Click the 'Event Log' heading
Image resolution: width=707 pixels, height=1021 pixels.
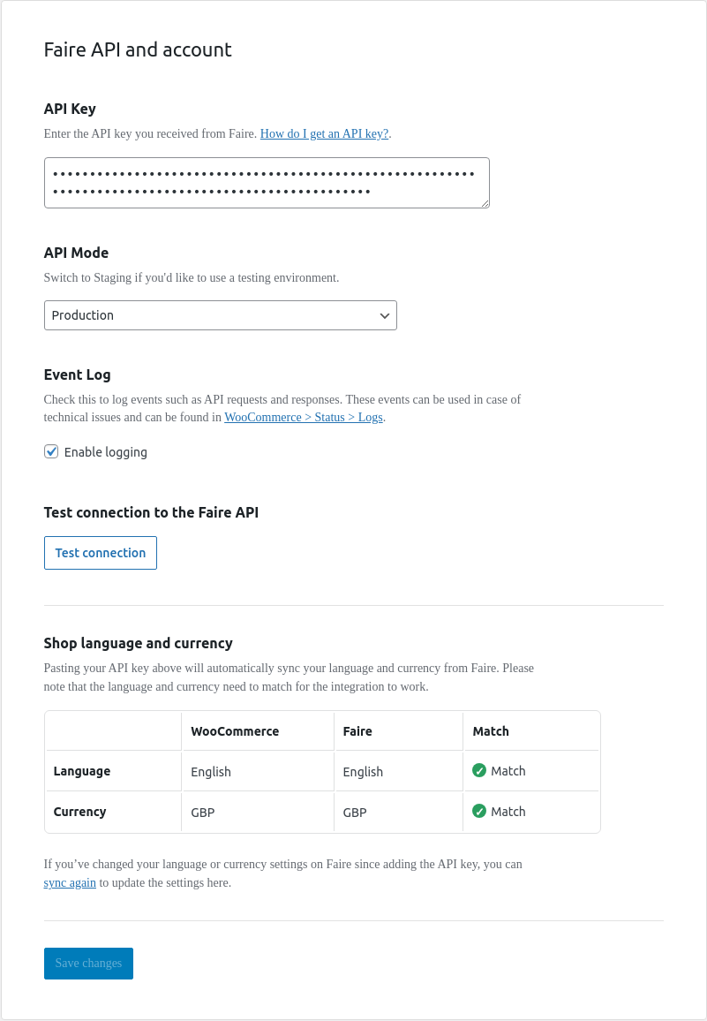[x=77, y=375]
